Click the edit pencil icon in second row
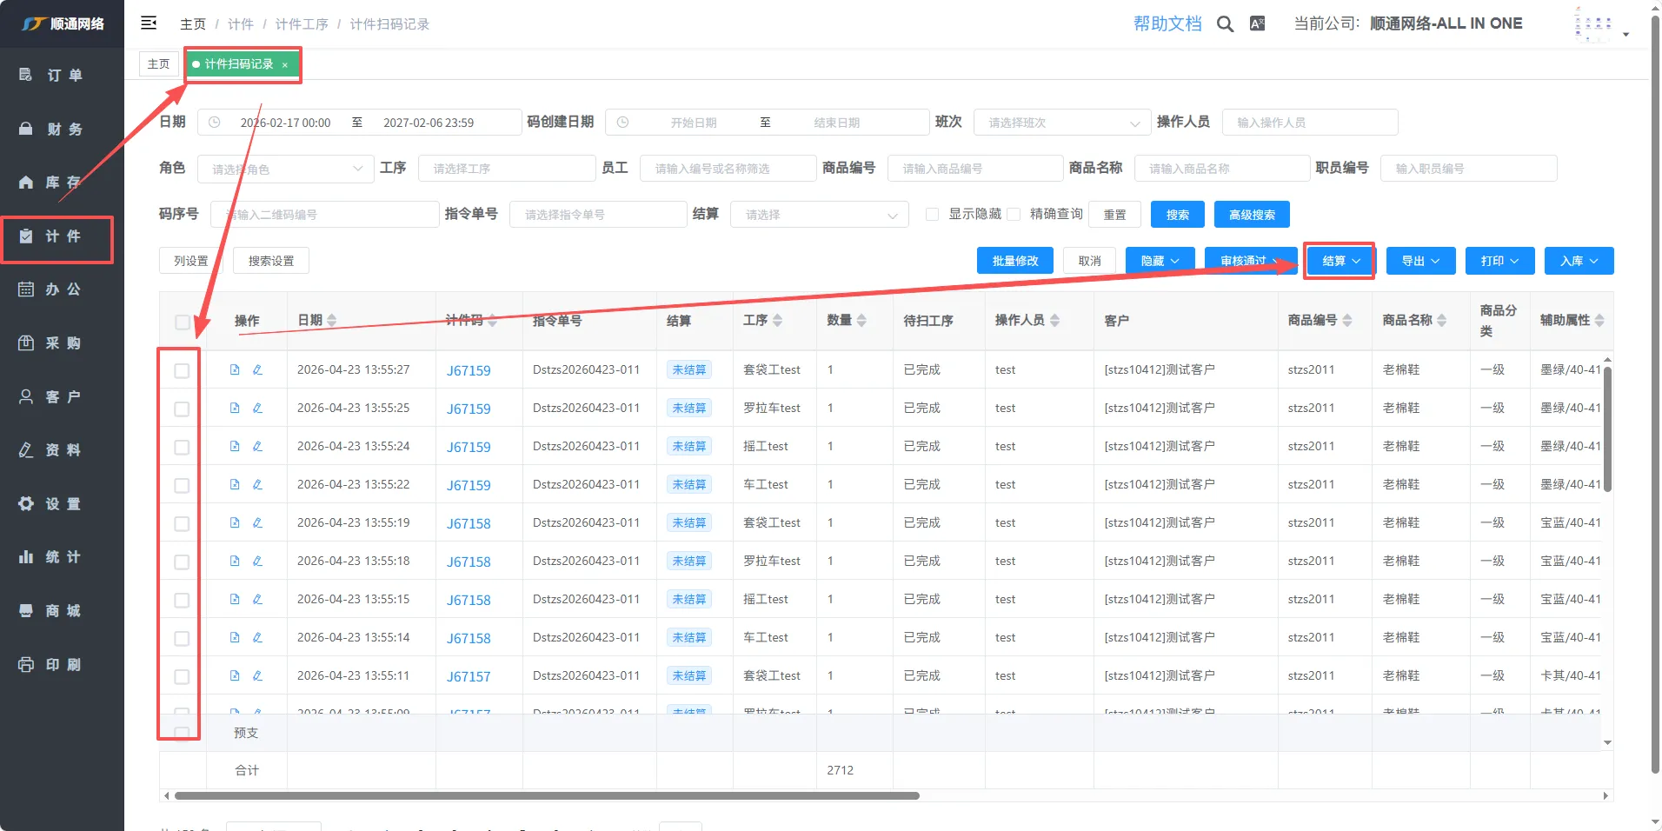The height and width of the screenshot is (831, 1662). 257,409
